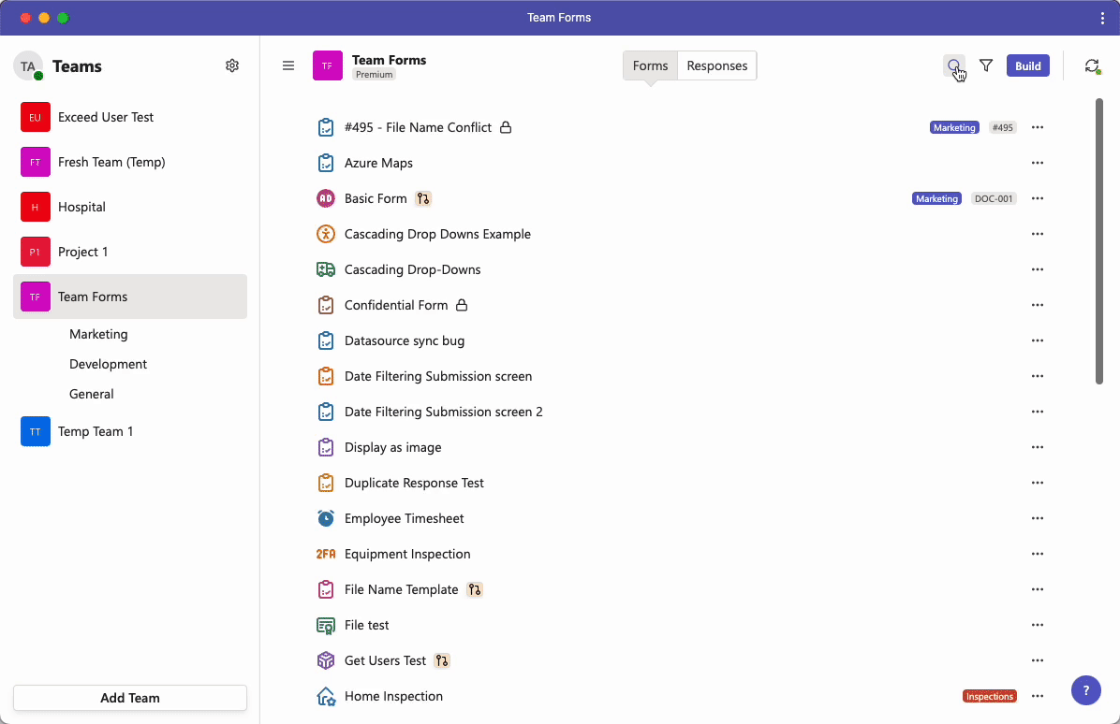
Task: Open more options for Confidential Form
Action: 1038,305
